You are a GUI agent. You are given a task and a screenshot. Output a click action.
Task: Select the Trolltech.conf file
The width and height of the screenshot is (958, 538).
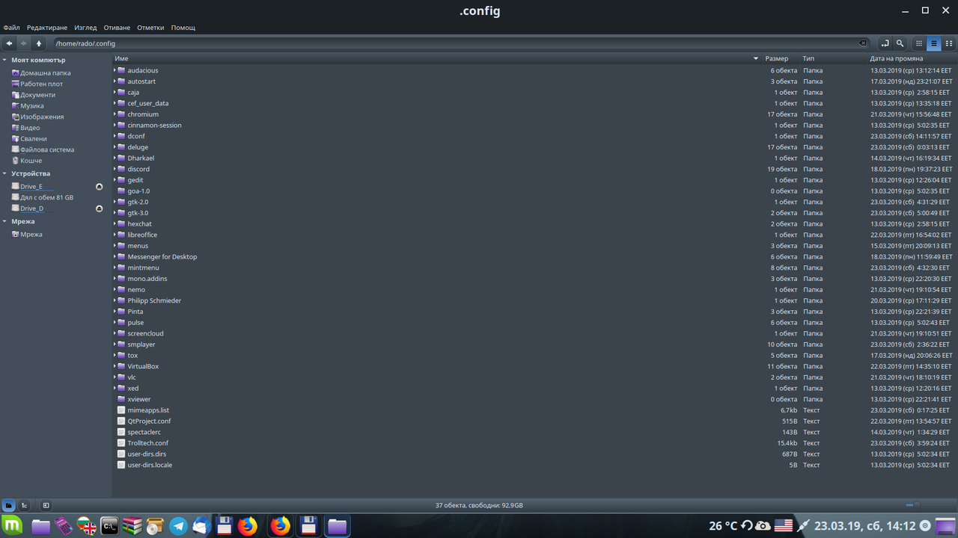pos(148,443)
